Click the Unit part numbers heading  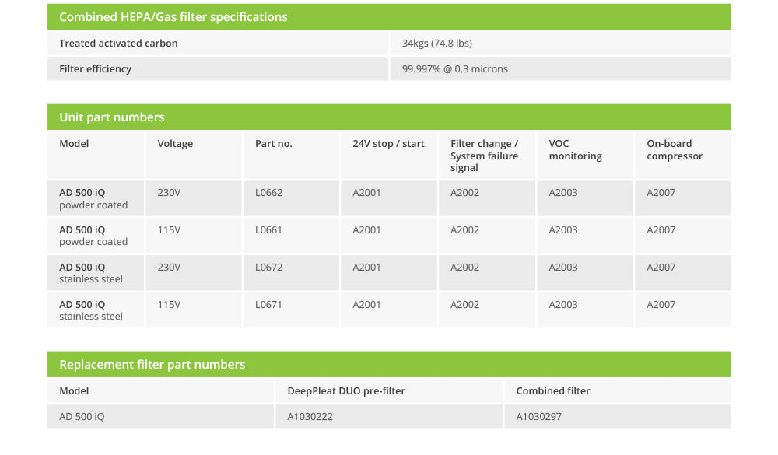(x=112, y=117)
